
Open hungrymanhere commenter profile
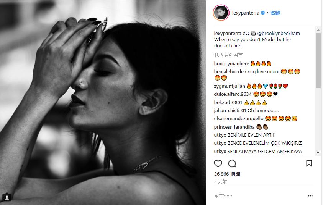[231, 64]
